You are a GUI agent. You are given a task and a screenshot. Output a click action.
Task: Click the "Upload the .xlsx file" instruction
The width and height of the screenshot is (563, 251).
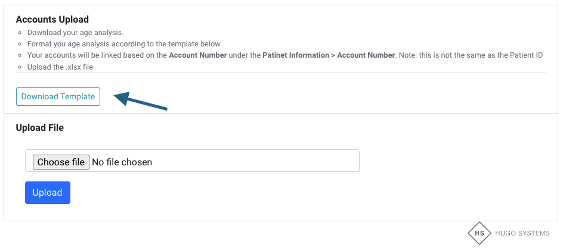[60, 67]
